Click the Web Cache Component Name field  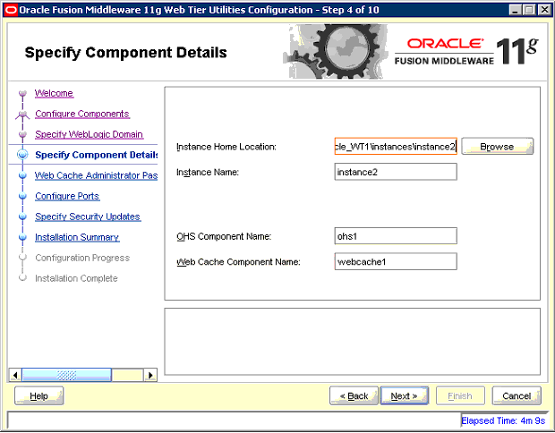[x=396, y=261]
